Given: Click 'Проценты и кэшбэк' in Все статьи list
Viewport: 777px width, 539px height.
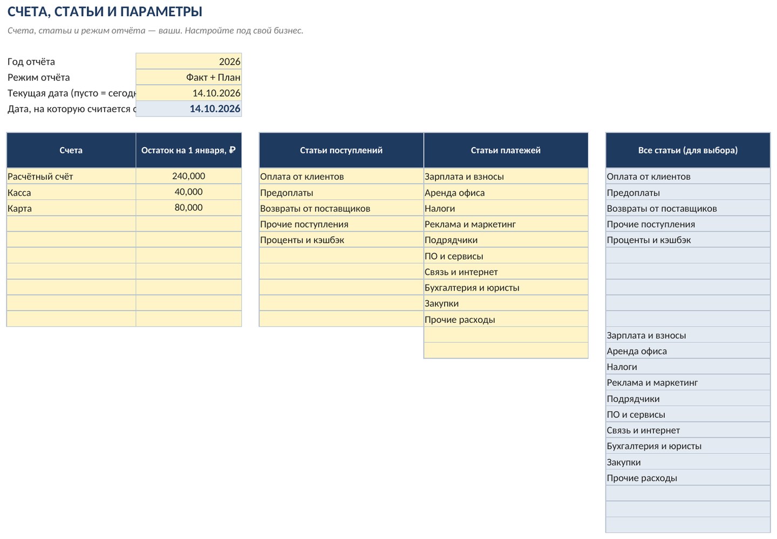Looking at the screenshot, I should 688,240.
